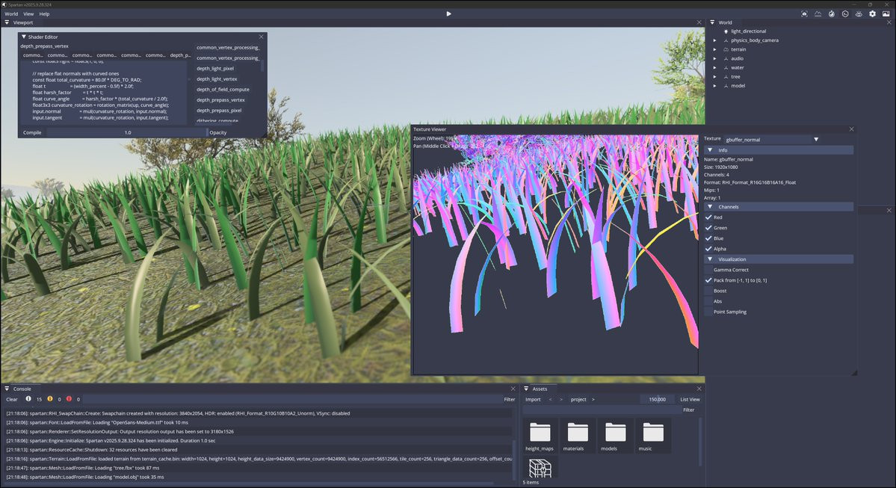The height and width of the screenshot is (488, 896).
Task: Open the profiler stopwatch icon
Action: 831,13
